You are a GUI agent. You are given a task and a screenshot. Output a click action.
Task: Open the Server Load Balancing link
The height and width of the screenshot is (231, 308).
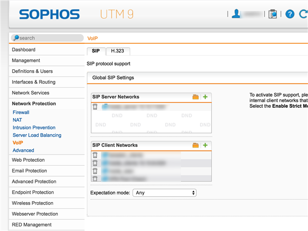tap(37, 135)
